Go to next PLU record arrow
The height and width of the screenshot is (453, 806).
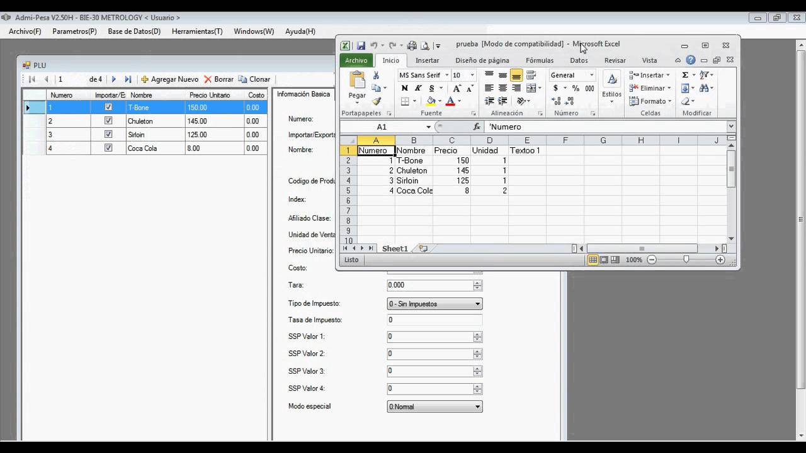click(114, 79)
